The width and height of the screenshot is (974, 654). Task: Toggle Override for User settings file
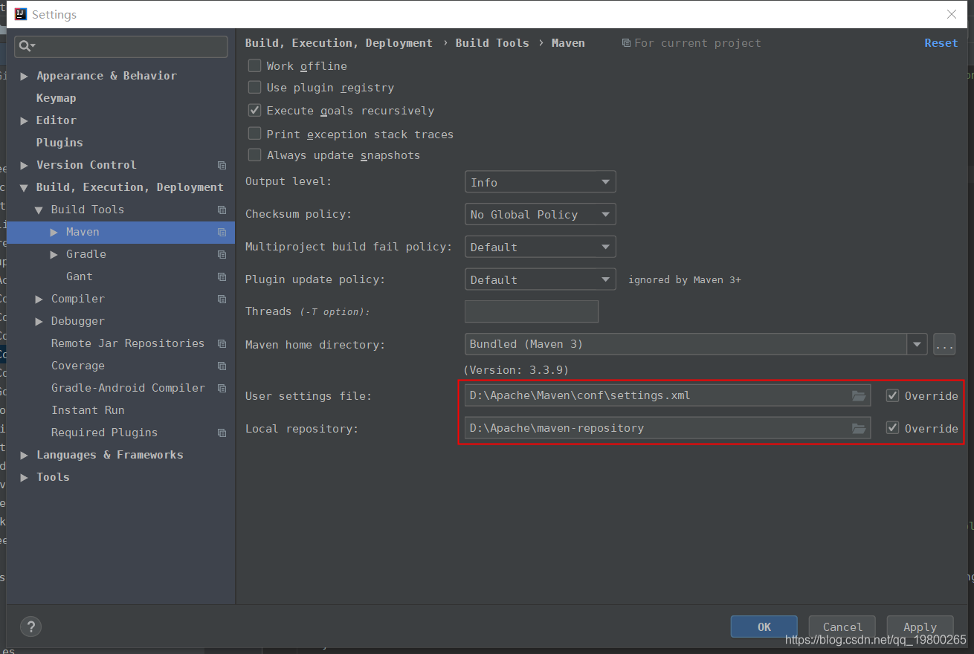[x=893, y=395]
